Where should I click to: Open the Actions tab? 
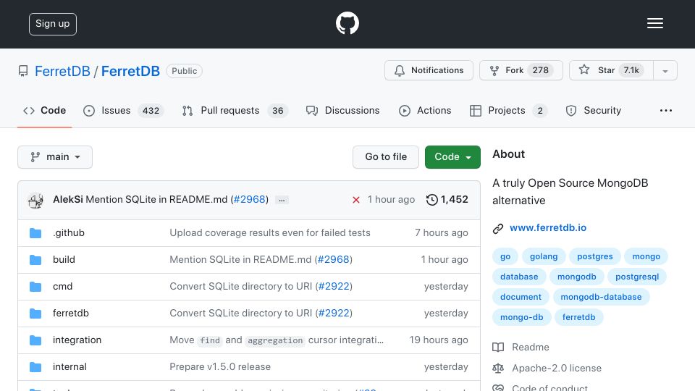pyautogui.click(x=425, y=110)
